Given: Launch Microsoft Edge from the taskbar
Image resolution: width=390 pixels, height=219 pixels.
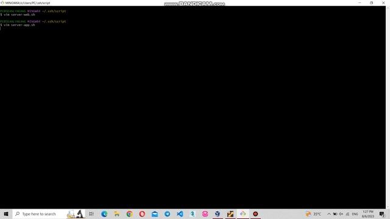Looking at the screenshot, I should pyautogui.click(x=104, y=214).
